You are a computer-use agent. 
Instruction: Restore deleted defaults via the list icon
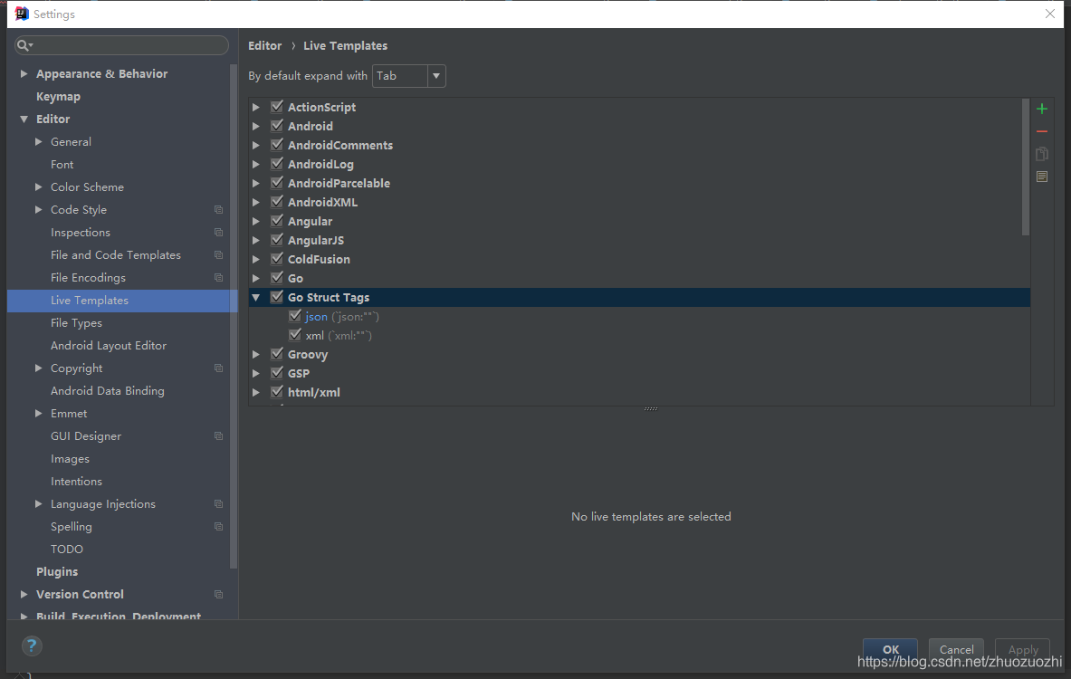[1042, 177]
